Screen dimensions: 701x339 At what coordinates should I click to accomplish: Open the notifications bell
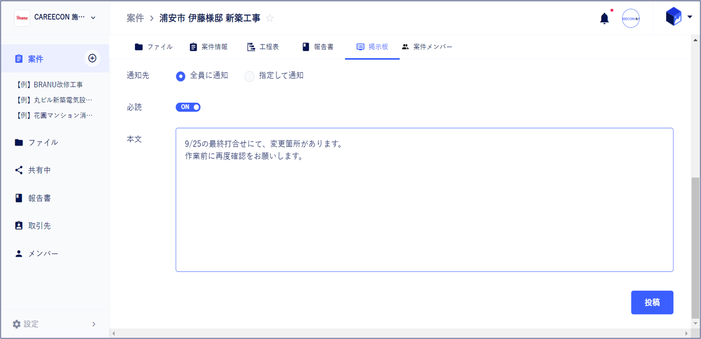[x=604, y=19]
